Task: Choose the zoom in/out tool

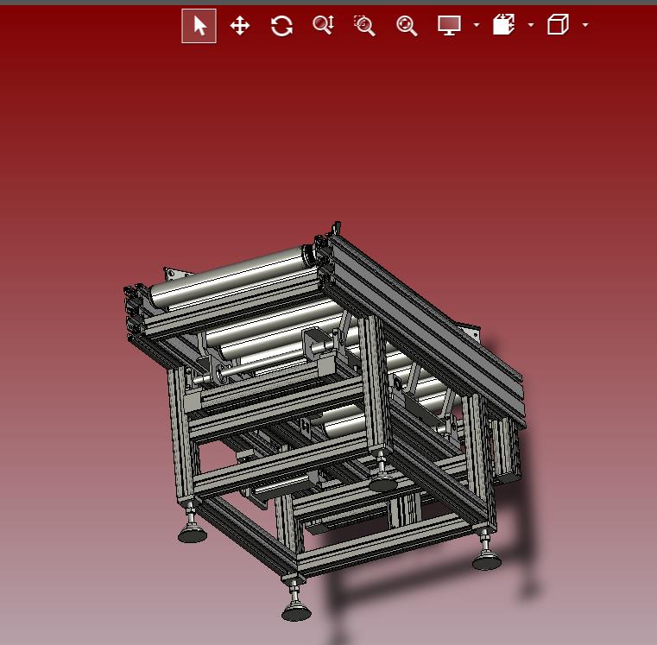Action: pos(324,25)
